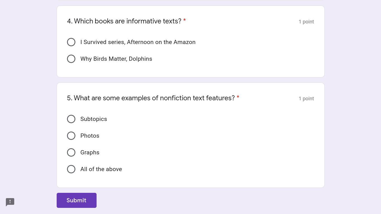Select the Subtopics radio circle

71,119
